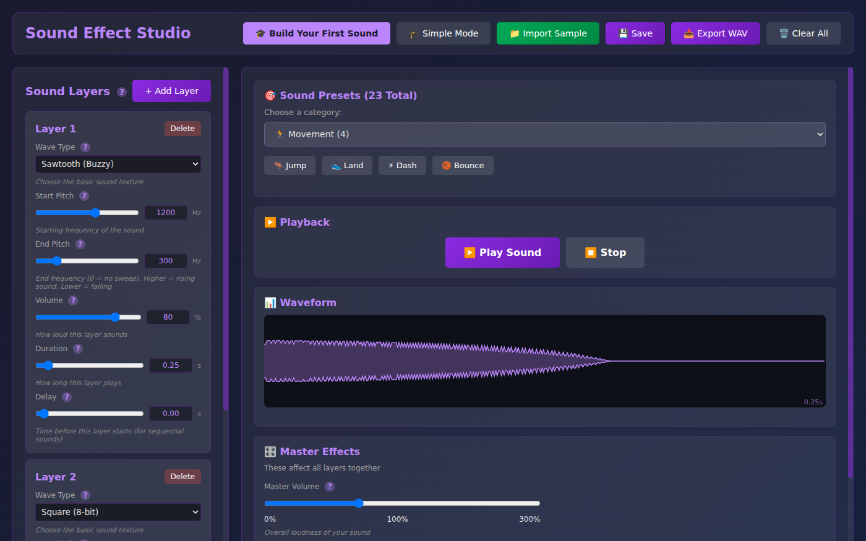Click help icon beside Start Pitch
The height and width of the screenshot is (541, 866).
84,196
